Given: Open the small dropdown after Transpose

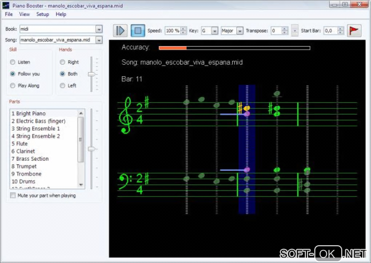Looking at the screenshot, I should tap(295, 31).
